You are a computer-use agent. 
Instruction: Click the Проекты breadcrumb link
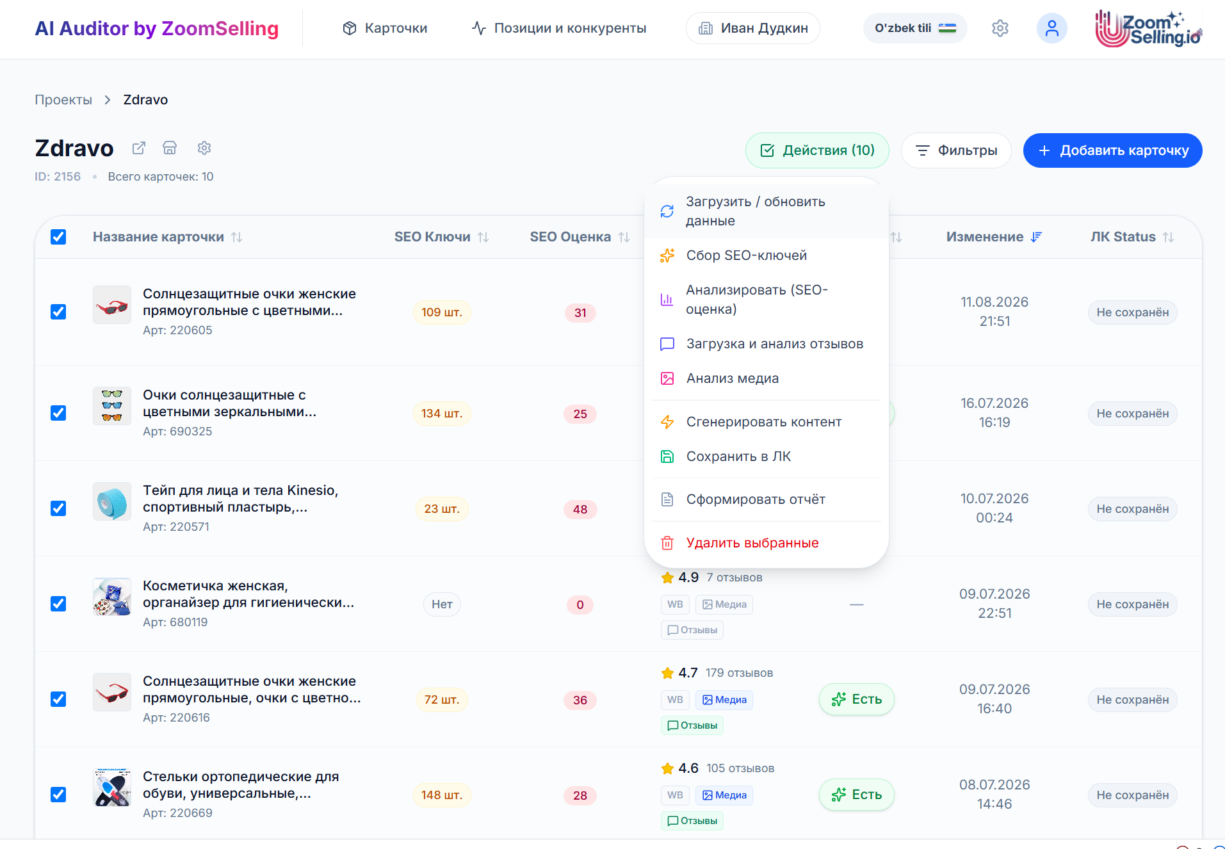tap(63, 100)
